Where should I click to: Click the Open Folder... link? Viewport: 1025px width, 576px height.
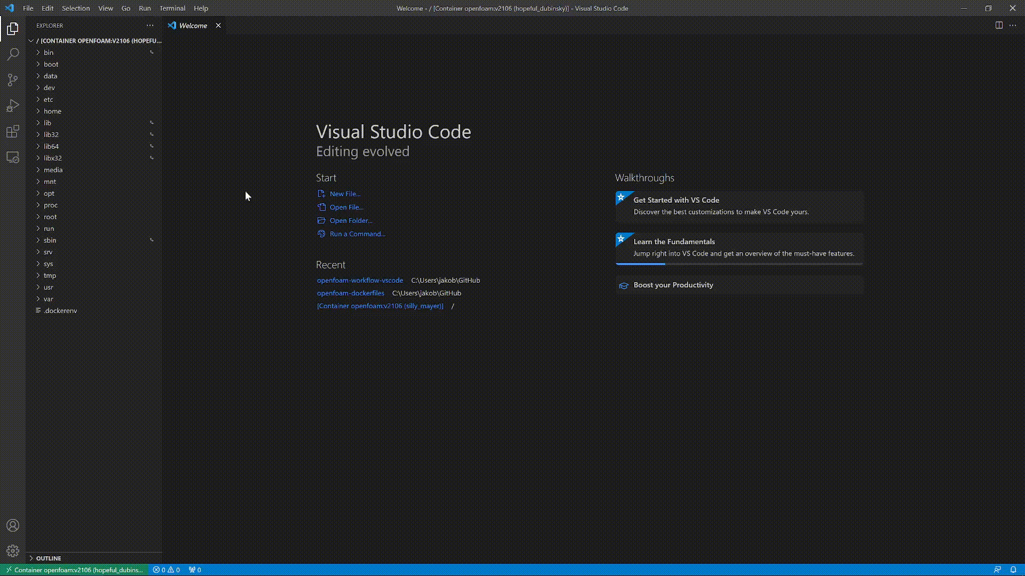pos(350,220)
